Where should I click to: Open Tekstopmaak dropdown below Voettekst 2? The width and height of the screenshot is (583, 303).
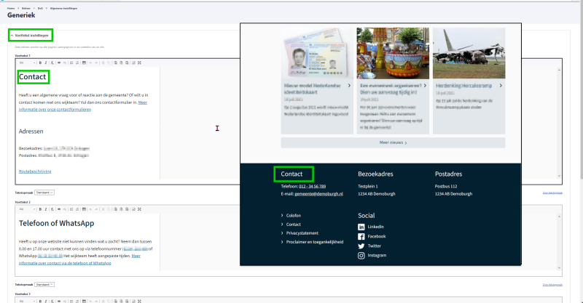(44, 283)
